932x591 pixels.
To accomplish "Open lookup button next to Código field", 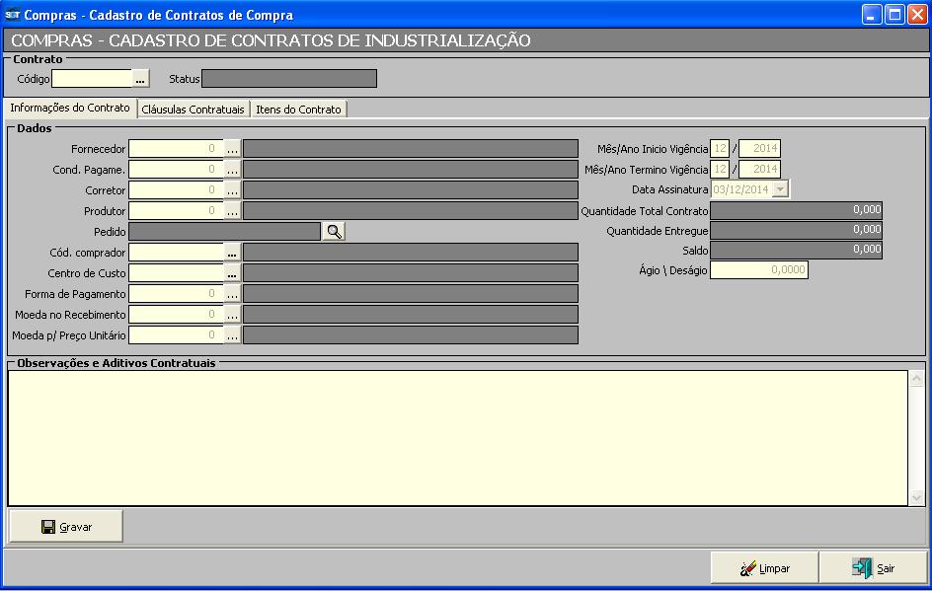I will pos(140,79).
